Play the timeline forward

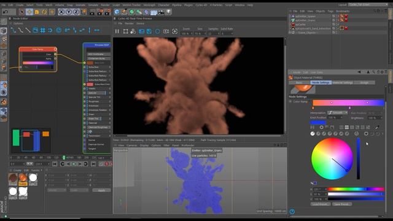point(74,164)
